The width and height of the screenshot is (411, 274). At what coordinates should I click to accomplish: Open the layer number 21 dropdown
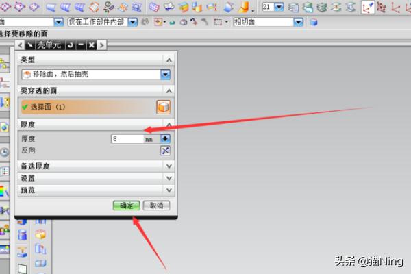(279, 8)
